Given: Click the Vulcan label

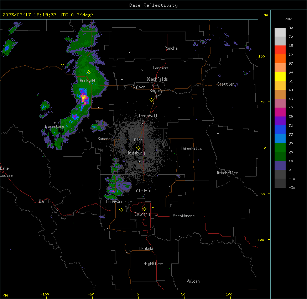Looking at the screenshot, I should (x=193, y=281).
